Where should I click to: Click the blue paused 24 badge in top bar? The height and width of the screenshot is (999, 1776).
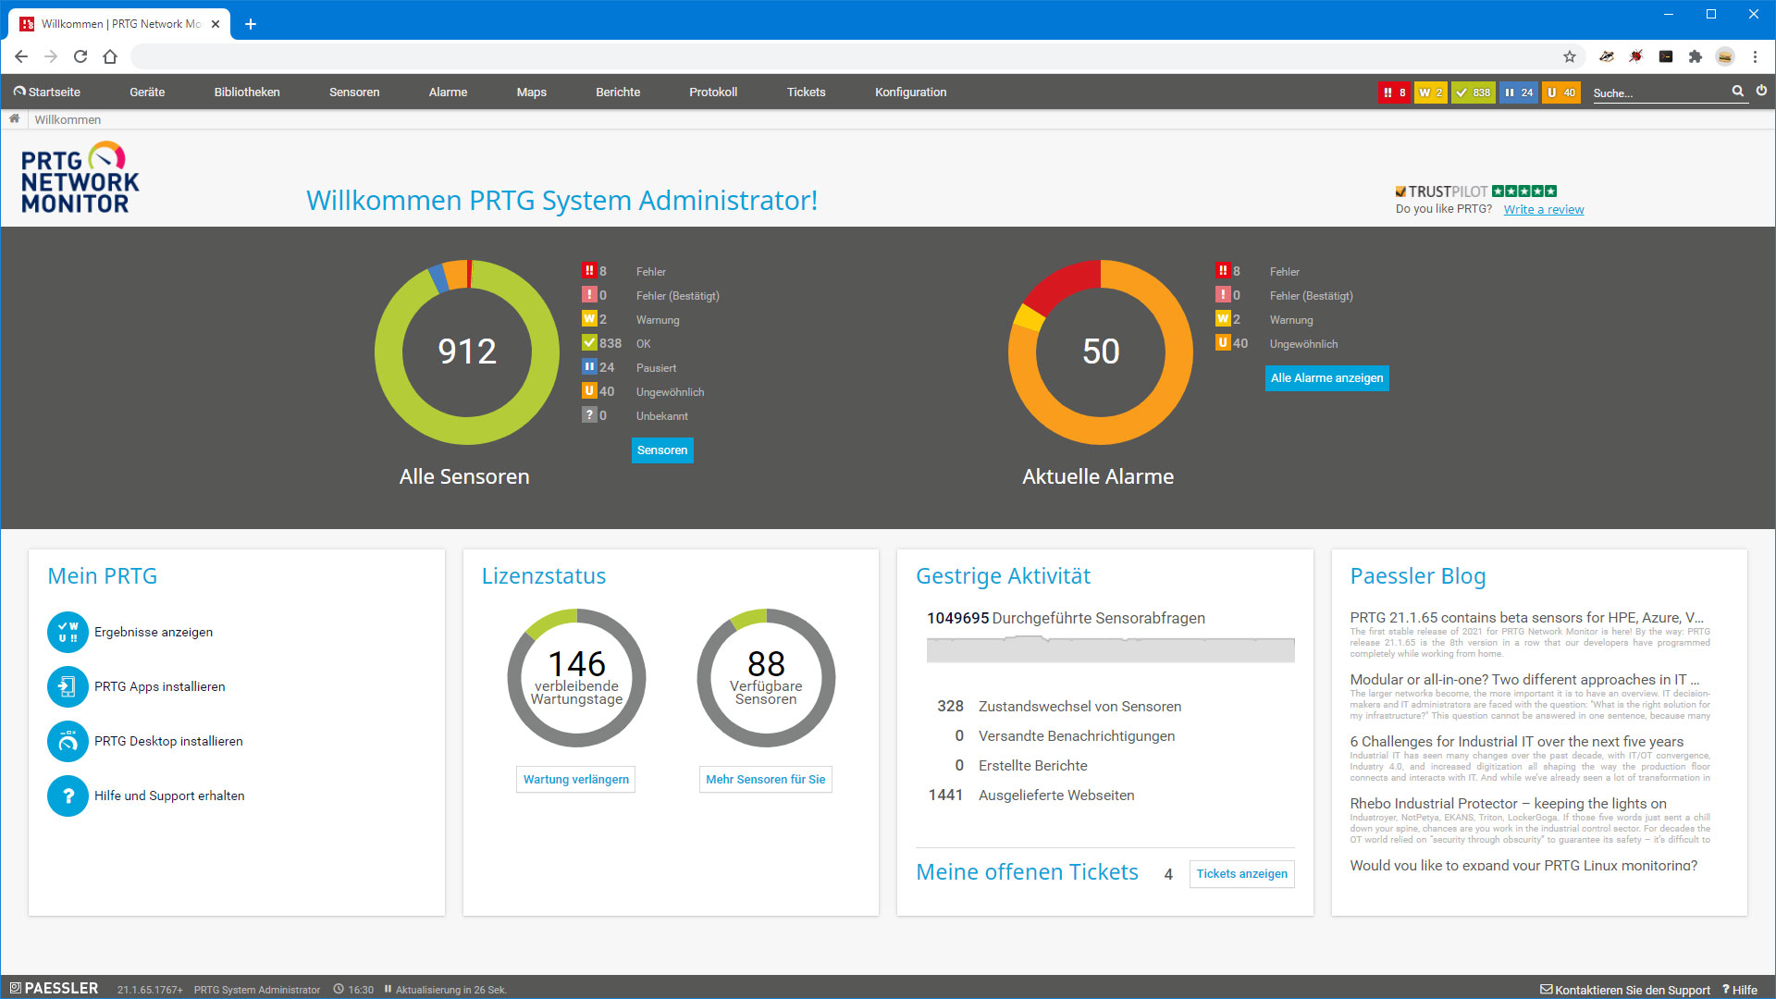pyautogui.click(x=1518, y=92)
